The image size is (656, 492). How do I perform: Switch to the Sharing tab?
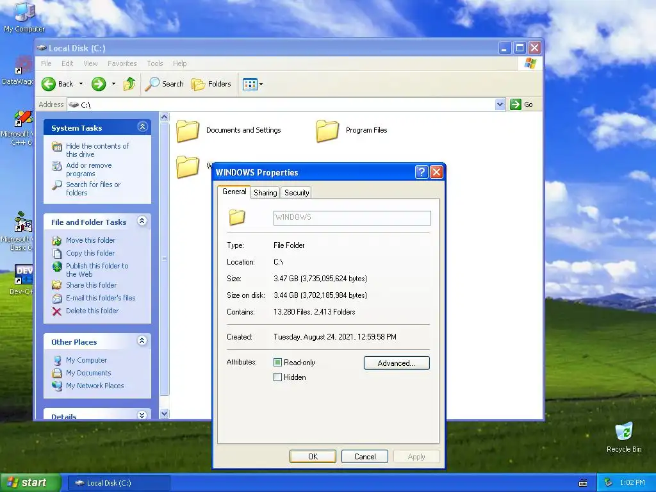click(x=265, y=192)
